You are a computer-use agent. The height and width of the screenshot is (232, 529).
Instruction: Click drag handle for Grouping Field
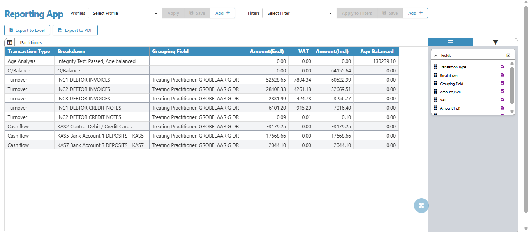click(436, 84)
